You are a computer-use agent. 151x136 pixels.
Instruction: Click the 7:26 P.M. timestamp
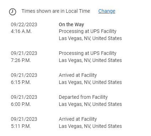click(x=21, y=61)
